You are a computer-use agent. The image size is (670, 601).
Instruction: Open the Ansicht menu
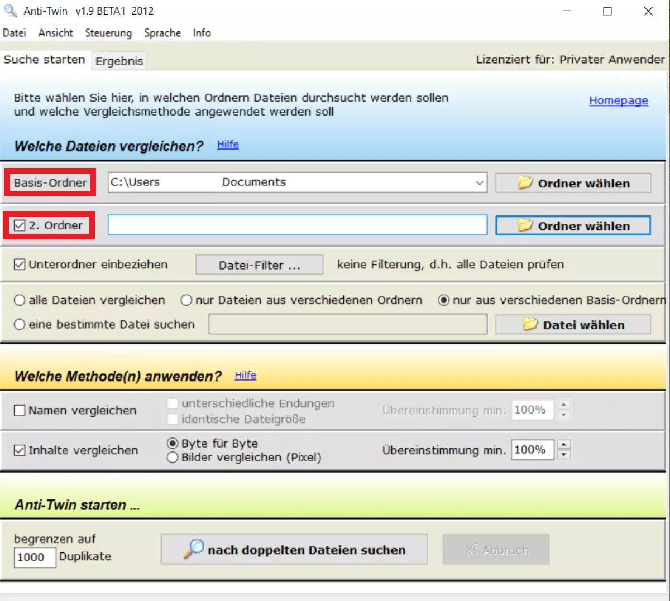pos(56,33)
